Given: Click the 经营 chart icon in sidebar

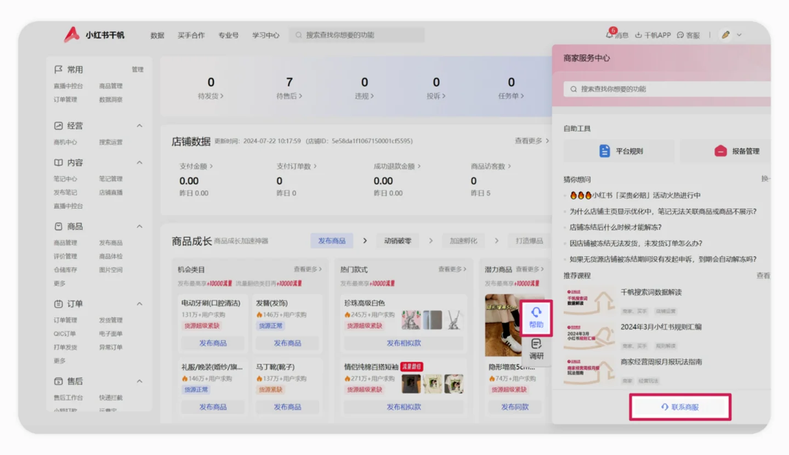Looking at the screenshot, I should click(x=58, y=126).
